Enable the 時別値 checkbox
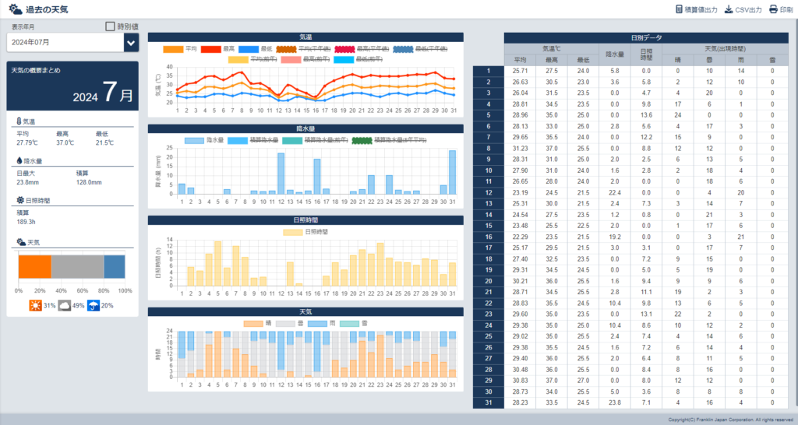 [110, 26]
